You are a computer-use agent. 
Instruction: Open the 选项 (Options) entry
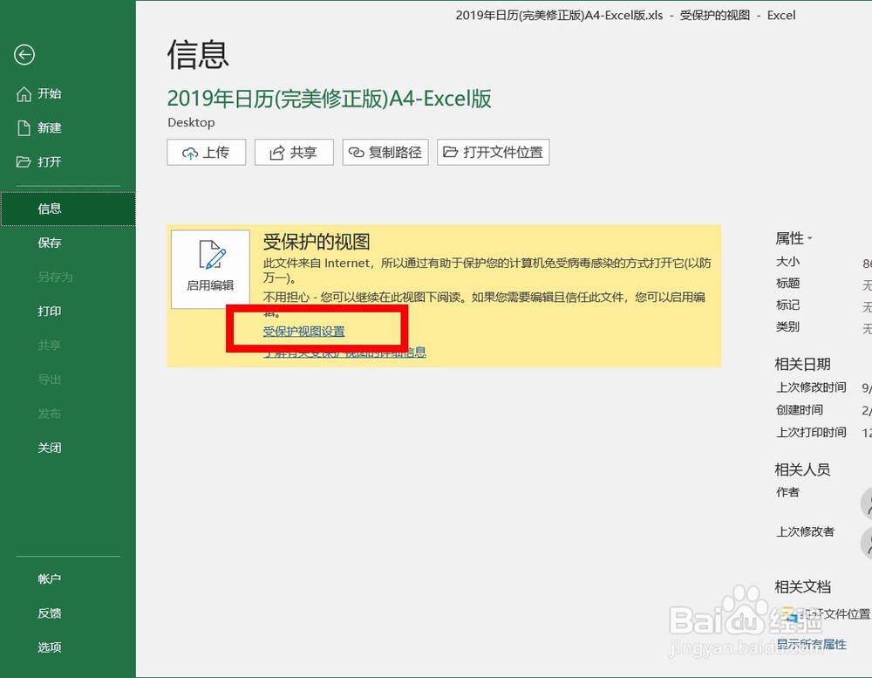[x=50, y=647]
